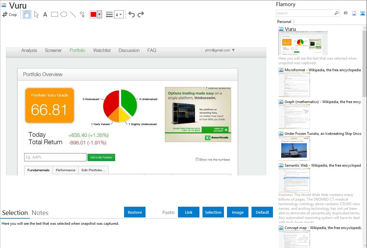Select the Crop tool

(x=9, y=14)
